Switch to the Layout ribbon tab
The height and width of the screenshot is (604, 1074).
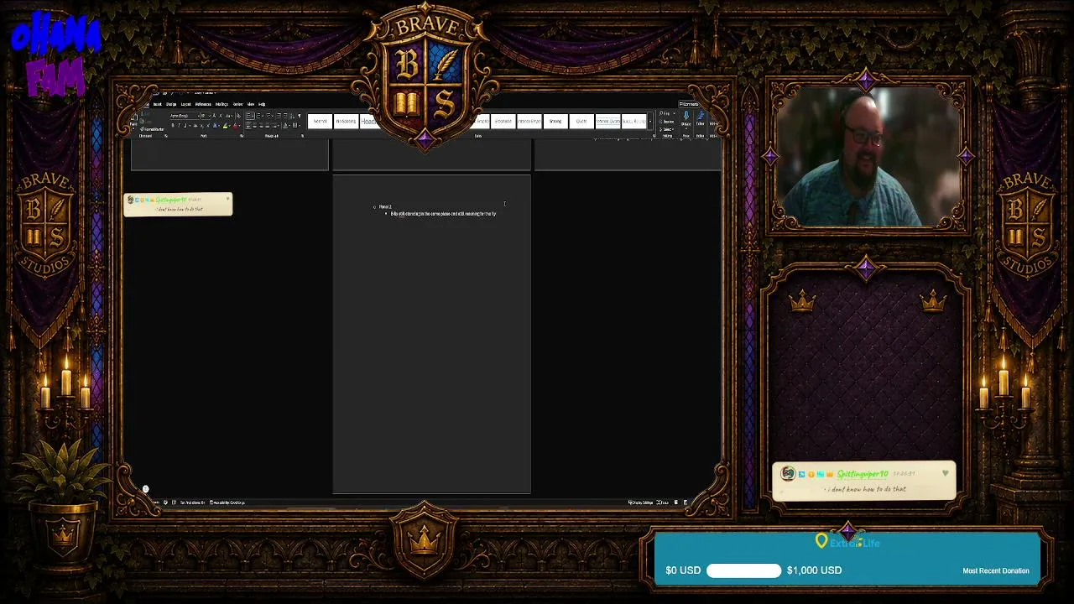185,104
